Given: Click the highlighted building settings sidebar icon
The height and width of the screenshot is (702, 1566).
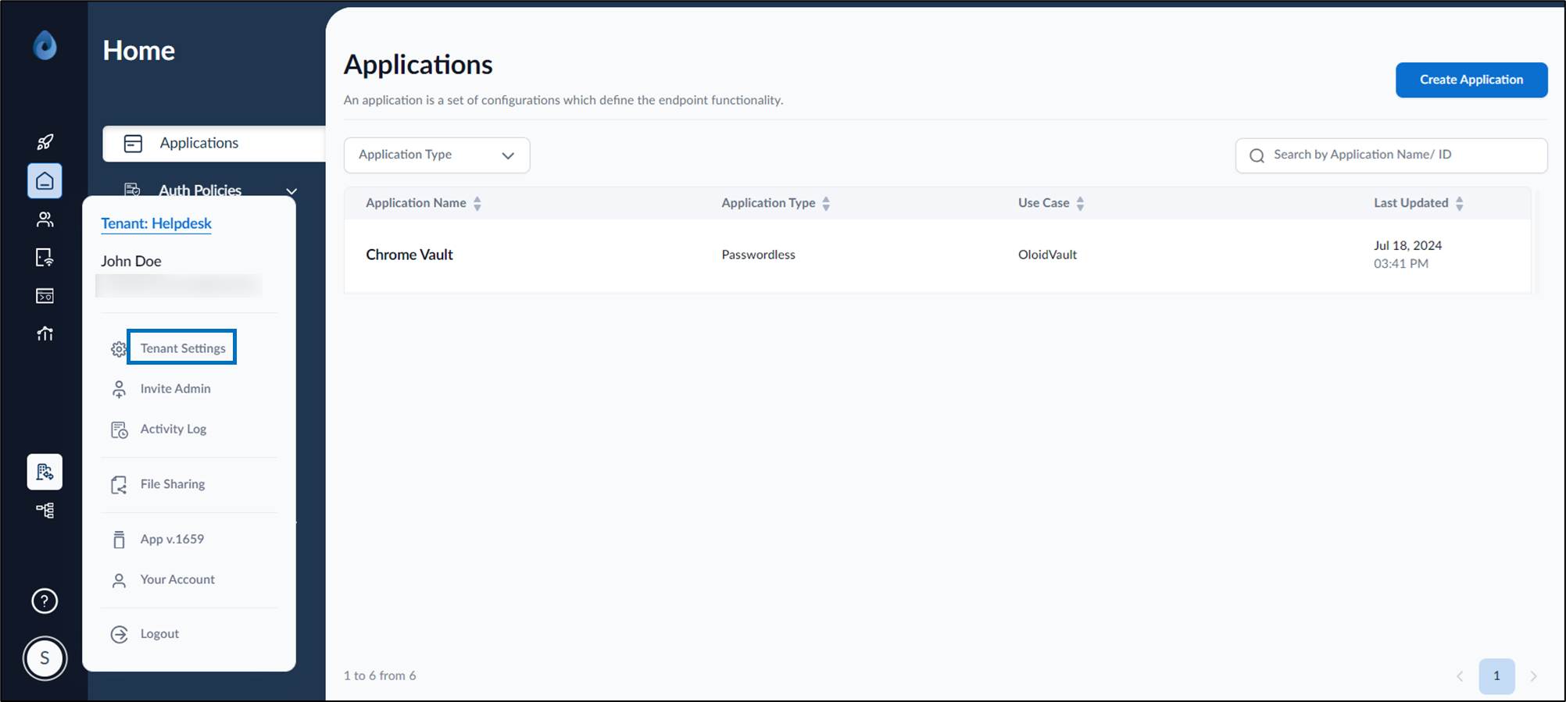Looking at the screenshot, I should point(45,472).
